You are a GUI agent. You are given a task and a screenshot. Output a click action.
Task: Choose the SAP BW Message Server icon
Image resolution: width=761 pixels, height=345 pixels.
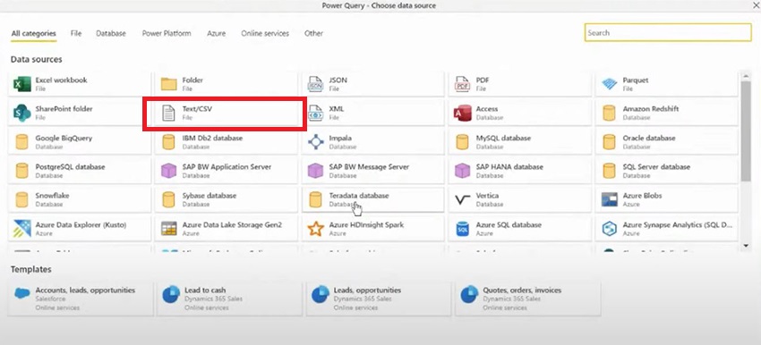315,171
